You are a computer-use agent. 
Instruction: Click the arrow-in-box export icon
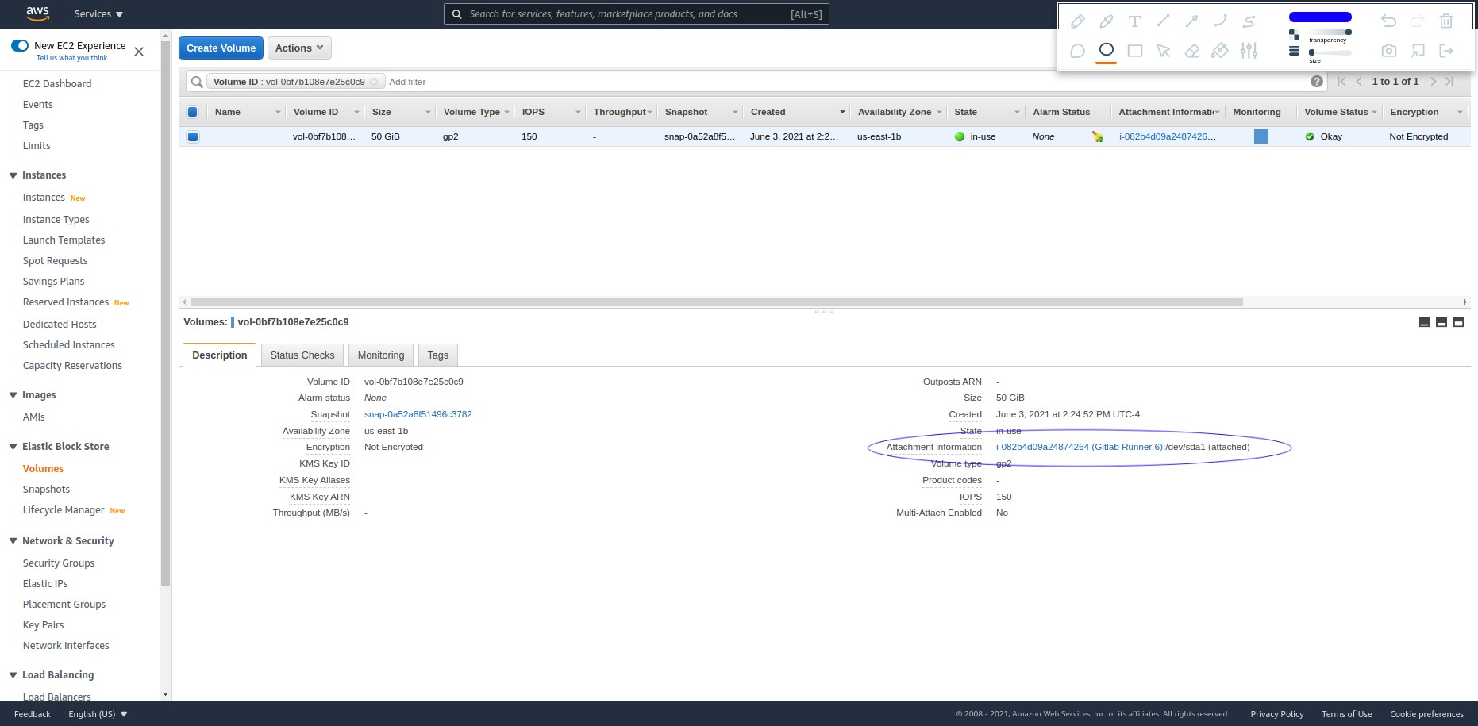click(x=1418, y=51)
